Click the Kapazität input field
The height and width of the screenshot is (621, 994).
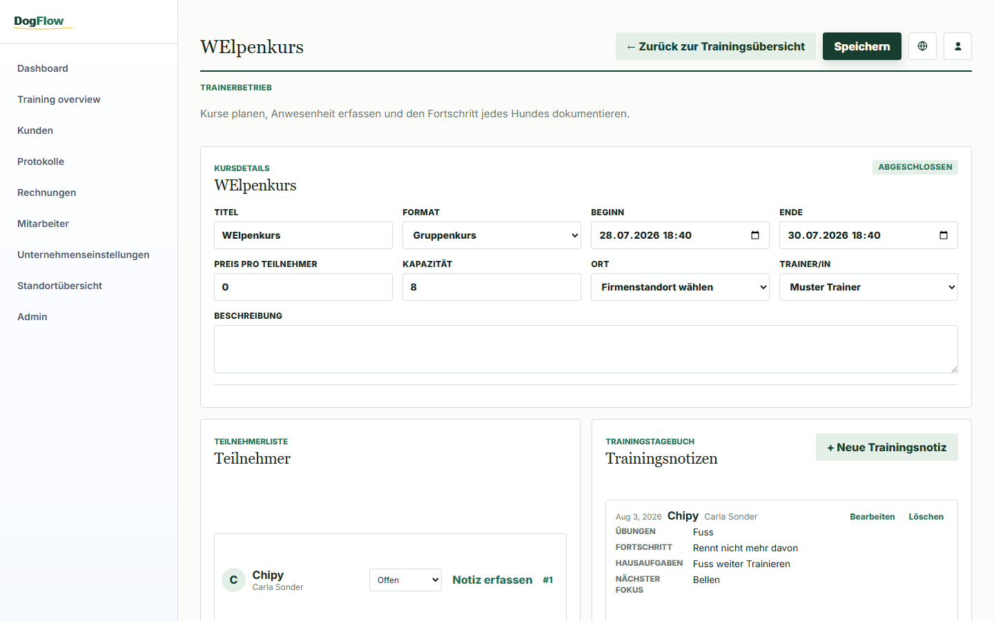pos(491,287)
